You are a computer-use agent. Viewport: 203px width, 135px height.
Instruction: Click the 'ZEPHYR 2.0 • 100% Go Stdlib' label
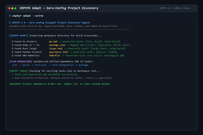(175, 8)
